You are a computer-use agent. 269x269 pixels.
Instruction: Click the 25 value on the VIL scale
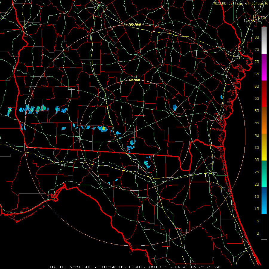click(257, 172)
